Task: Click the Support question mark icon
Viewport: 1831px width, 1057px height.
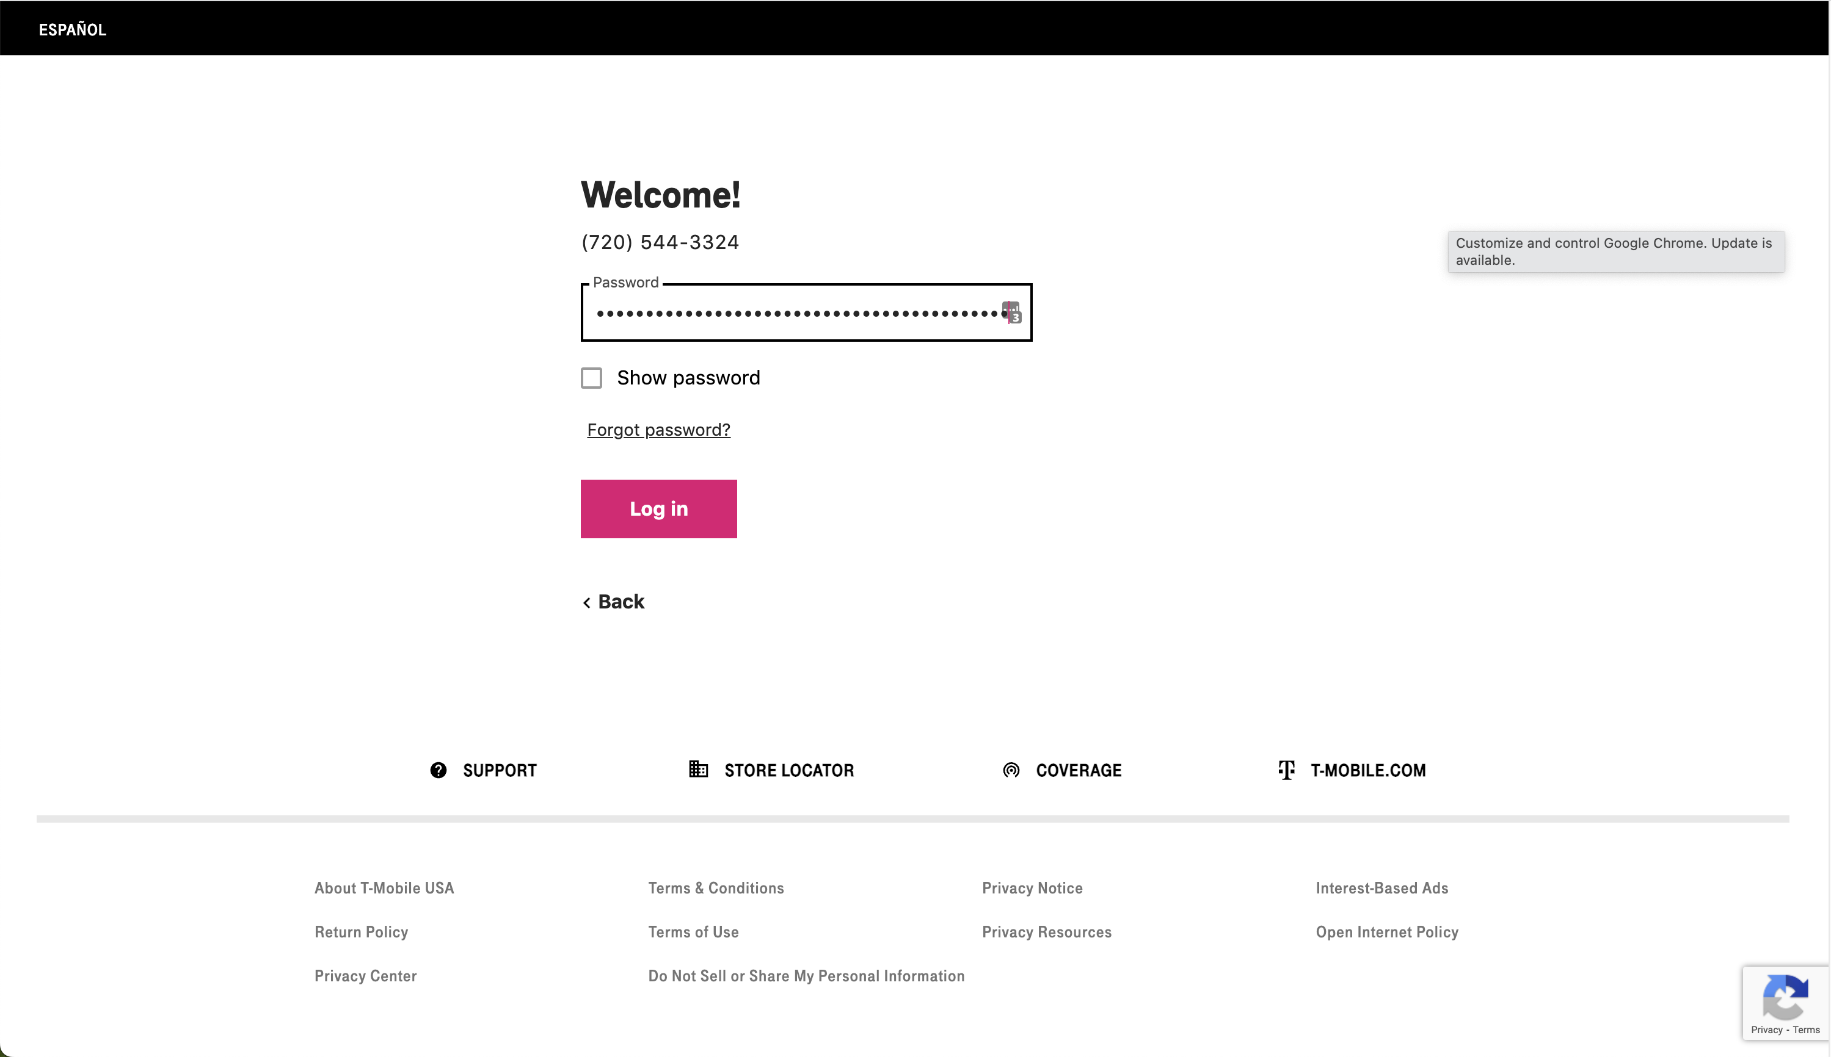Action: click(438, 770)
